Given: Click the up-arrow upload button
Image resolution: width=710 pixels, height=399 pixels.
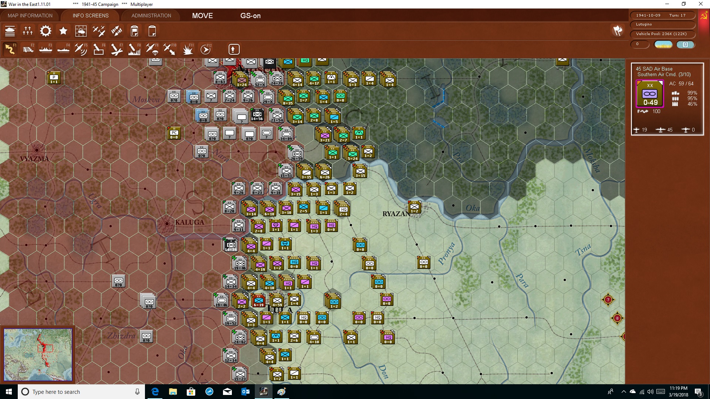Looking at the screenshot, I should tap(233, 49).
